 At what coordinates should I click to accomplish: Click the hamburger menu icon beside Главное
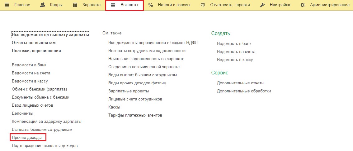(x=7, y=5)
